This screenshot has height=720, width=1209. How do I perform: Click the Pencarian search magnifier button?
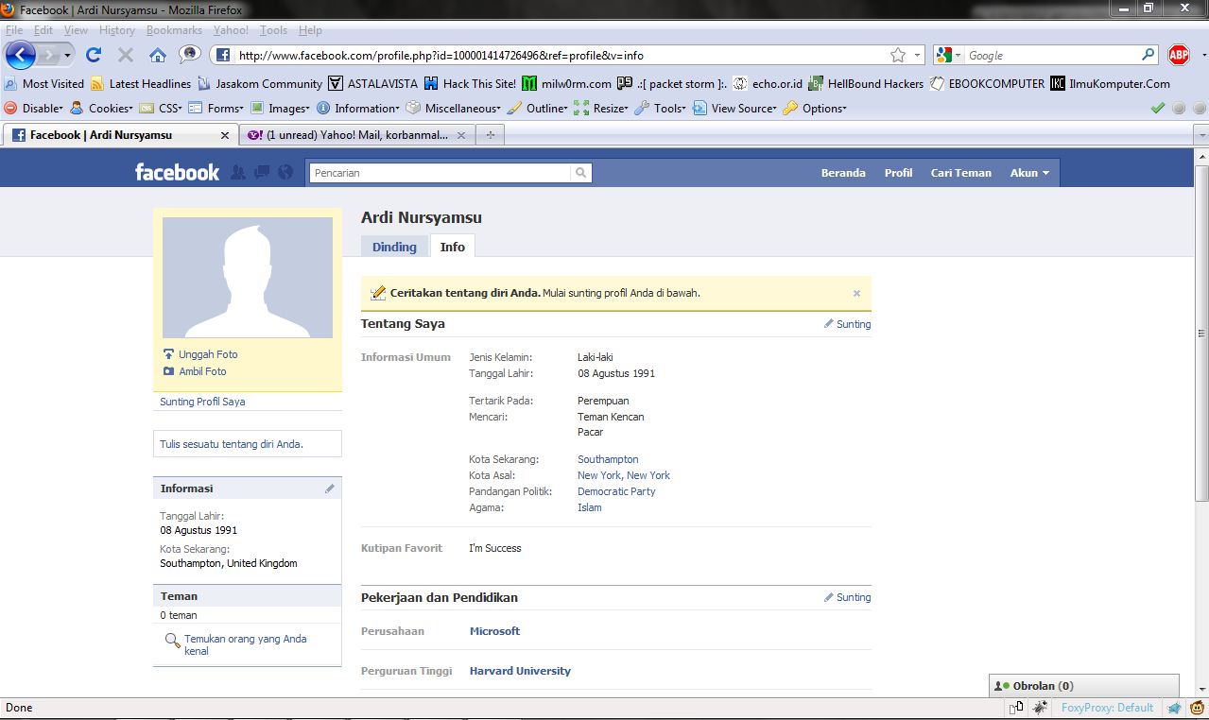(x=581, y=173)
